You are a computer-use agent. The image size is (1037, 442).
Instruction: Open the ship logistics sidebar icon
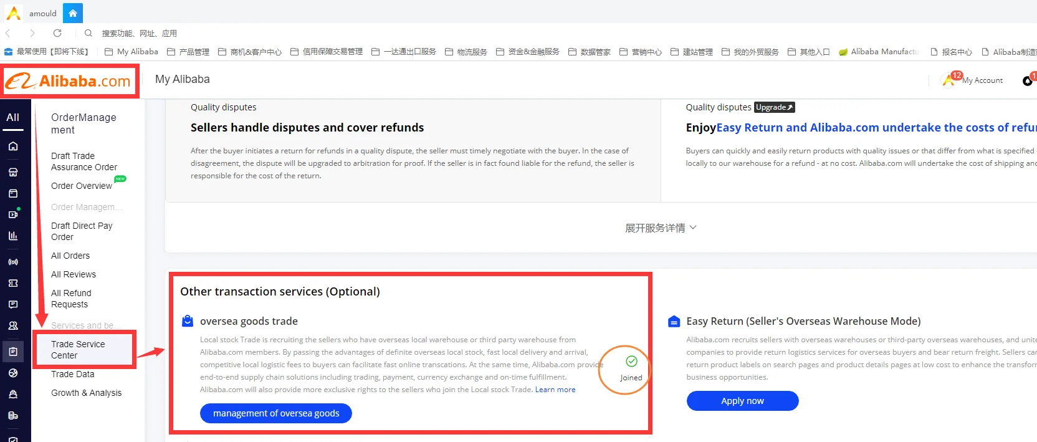pyautogui.click(x=13, y=394)
